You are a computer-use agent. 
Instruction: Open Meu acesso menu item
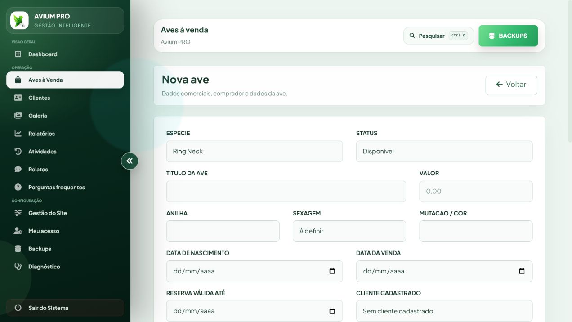click(65, 231)
